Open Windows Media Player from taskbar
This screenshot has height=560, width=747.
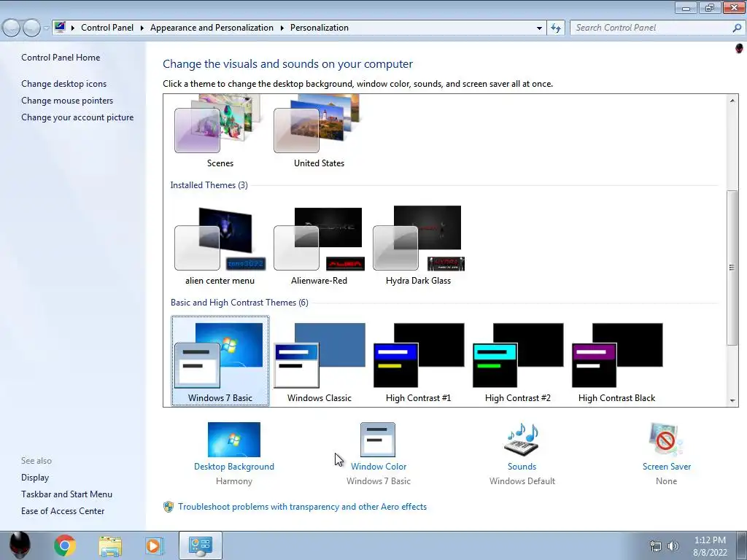point(154,545)
